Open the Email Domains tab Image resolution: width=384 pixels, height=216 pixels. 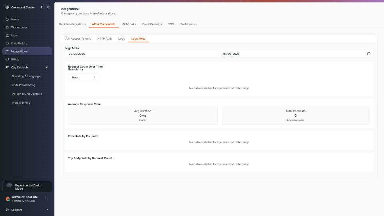[x=152, y=24]
